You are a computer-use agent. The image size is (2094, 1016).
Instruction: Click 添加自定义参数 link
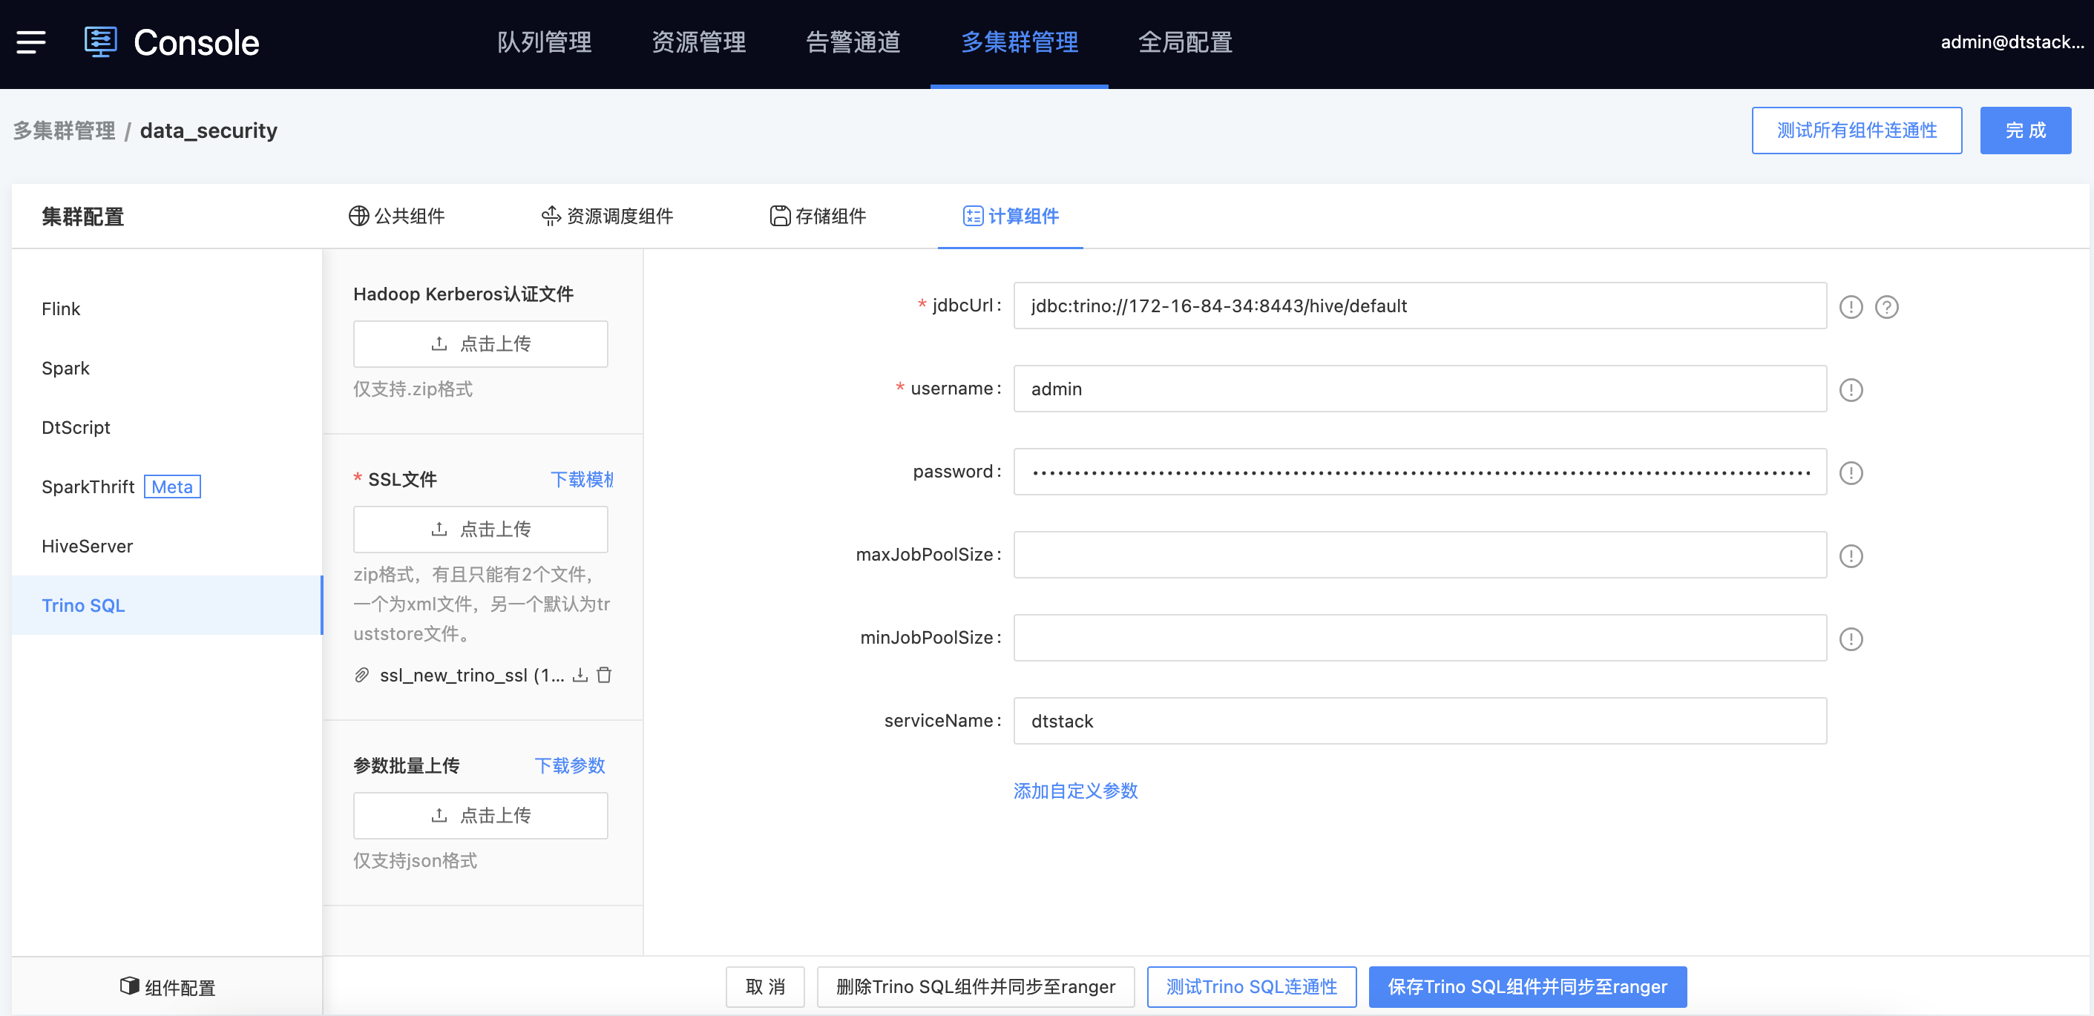tap(1074, 791)
